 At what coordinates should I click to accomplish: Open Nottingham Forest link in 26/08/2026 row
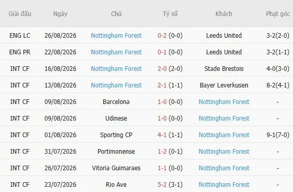(116, 36)
